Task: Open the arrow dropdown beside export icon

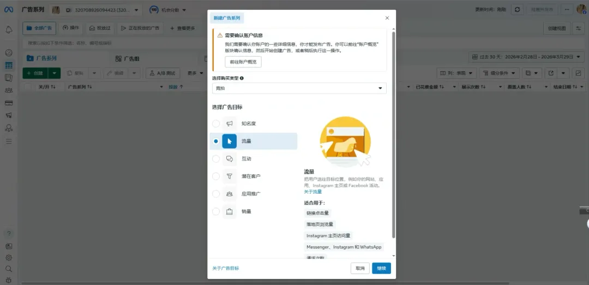Action: [563, 73]
